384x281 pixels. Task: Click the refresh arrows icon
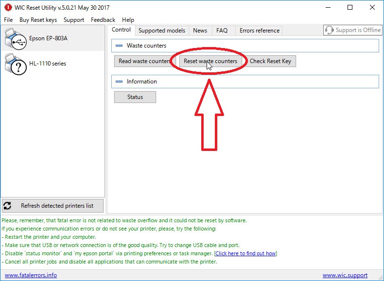[8, 206]
